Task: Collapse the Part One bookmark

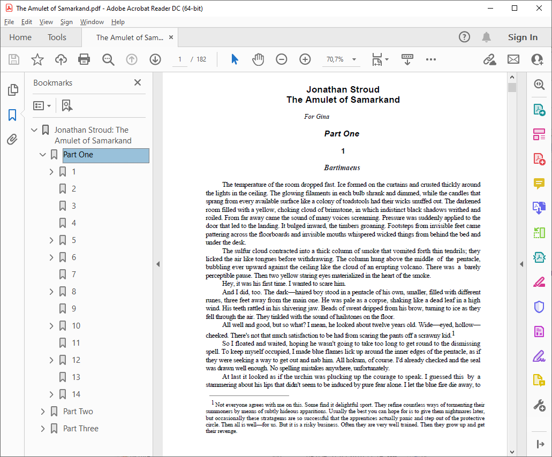Action: [43, 155]
